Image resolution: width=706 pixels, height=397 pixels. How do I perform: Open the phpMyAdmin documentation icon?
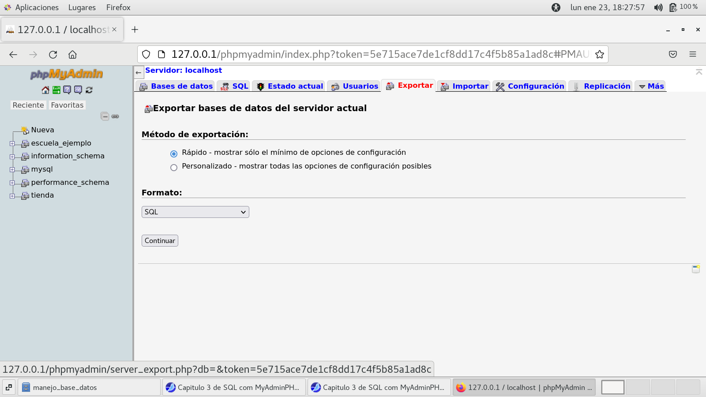[x=67, y=90]
